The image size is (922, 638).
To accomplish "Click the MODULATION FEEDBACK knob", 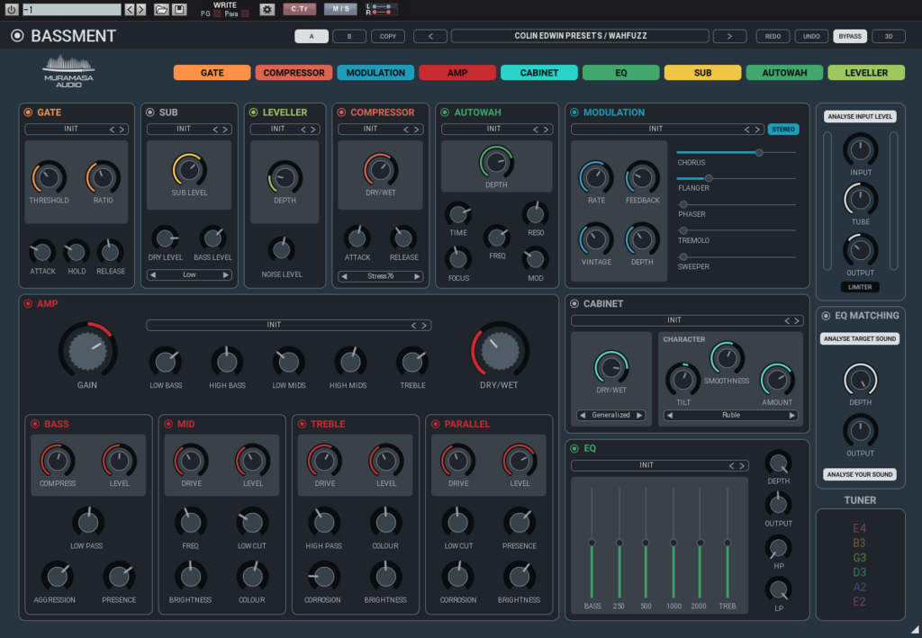I will [x=642, y=177].
